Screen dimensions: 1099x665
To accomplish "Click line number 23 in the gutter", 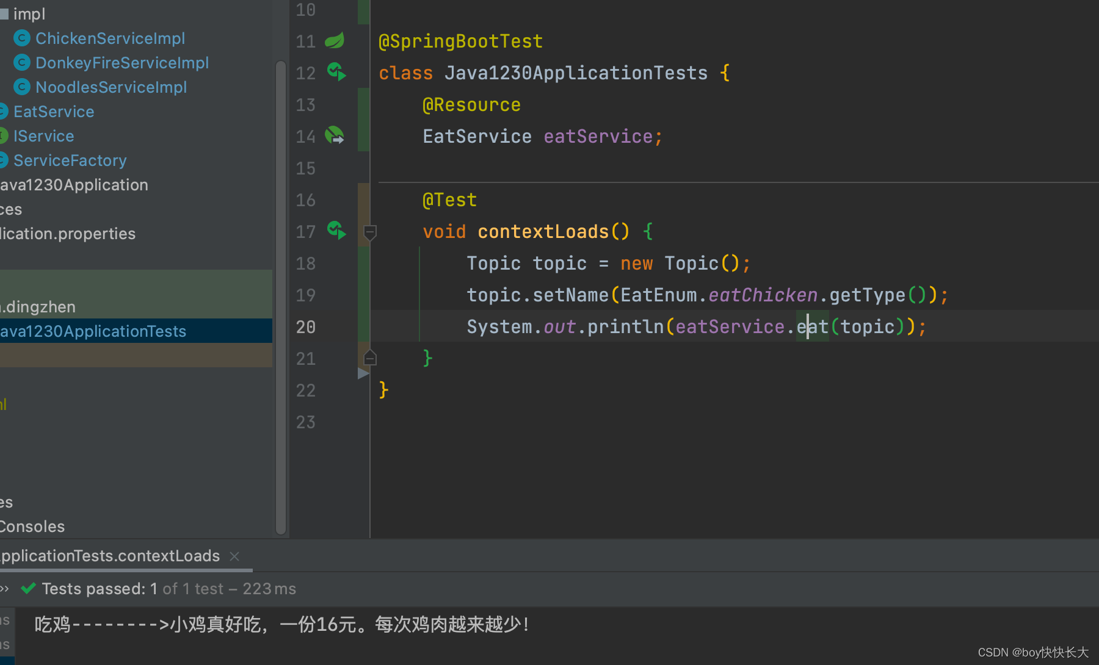I will [306, 422].
